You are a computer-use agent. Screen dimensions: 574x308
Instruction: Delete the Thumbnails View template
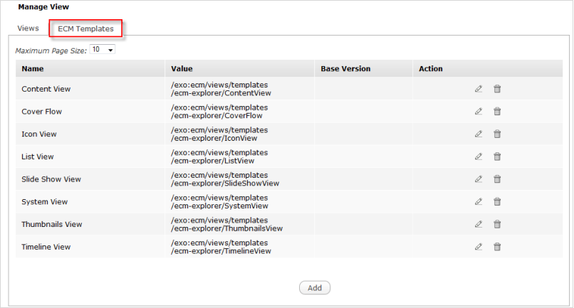coord(497,224)
